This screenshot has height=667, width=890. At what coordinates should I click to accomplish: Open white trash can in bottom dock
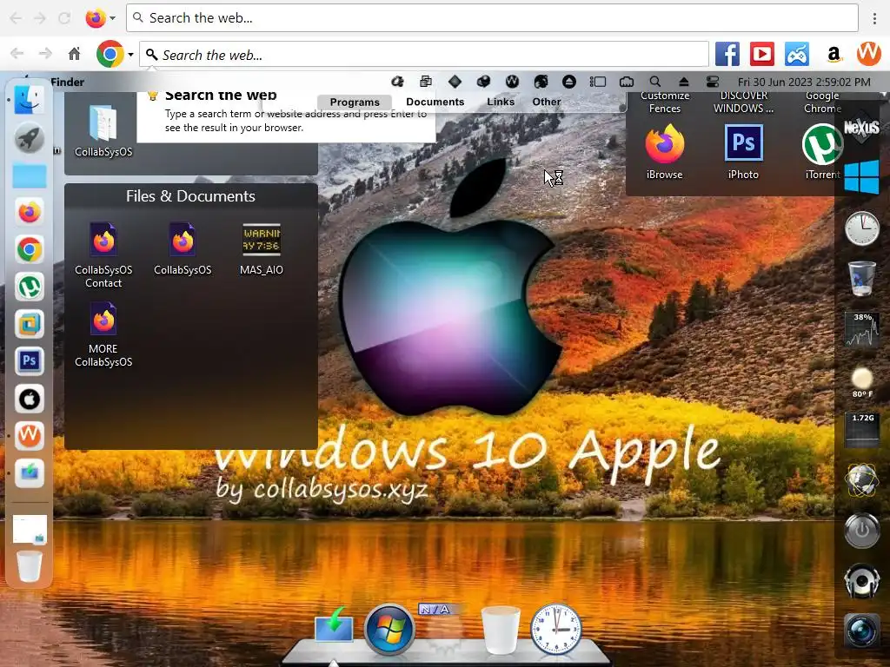tap(500, 630)
